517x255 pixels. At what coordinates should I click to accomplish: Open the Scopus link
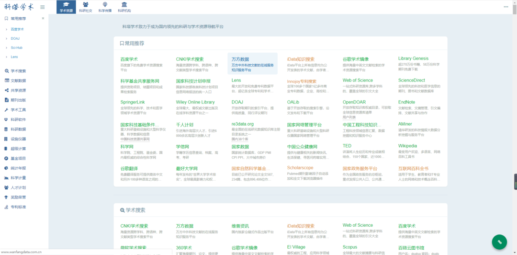(x=350, y=247)
